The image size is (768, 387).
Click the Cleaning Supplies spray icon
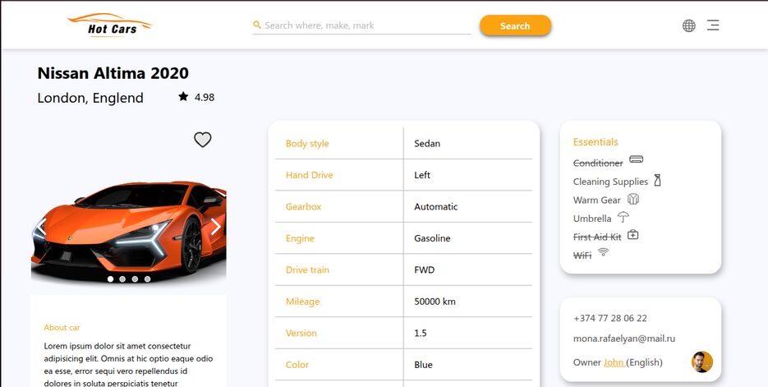pyautogui.click(x=657, y=181)
